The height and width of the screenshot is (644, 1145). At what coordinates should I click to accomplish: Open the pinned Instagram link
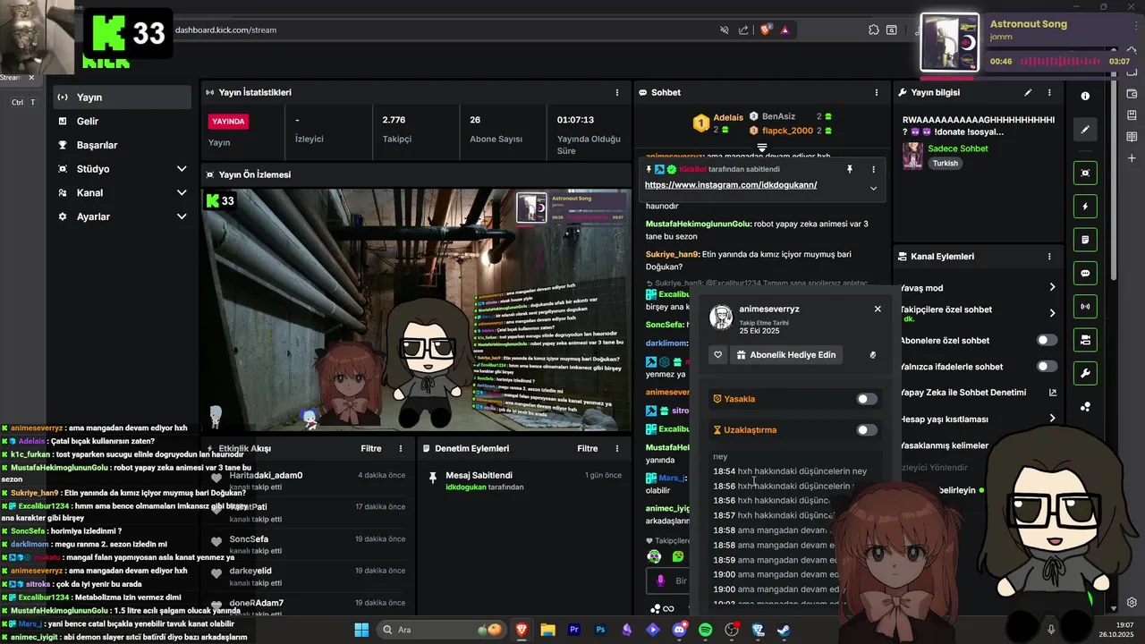731,185
